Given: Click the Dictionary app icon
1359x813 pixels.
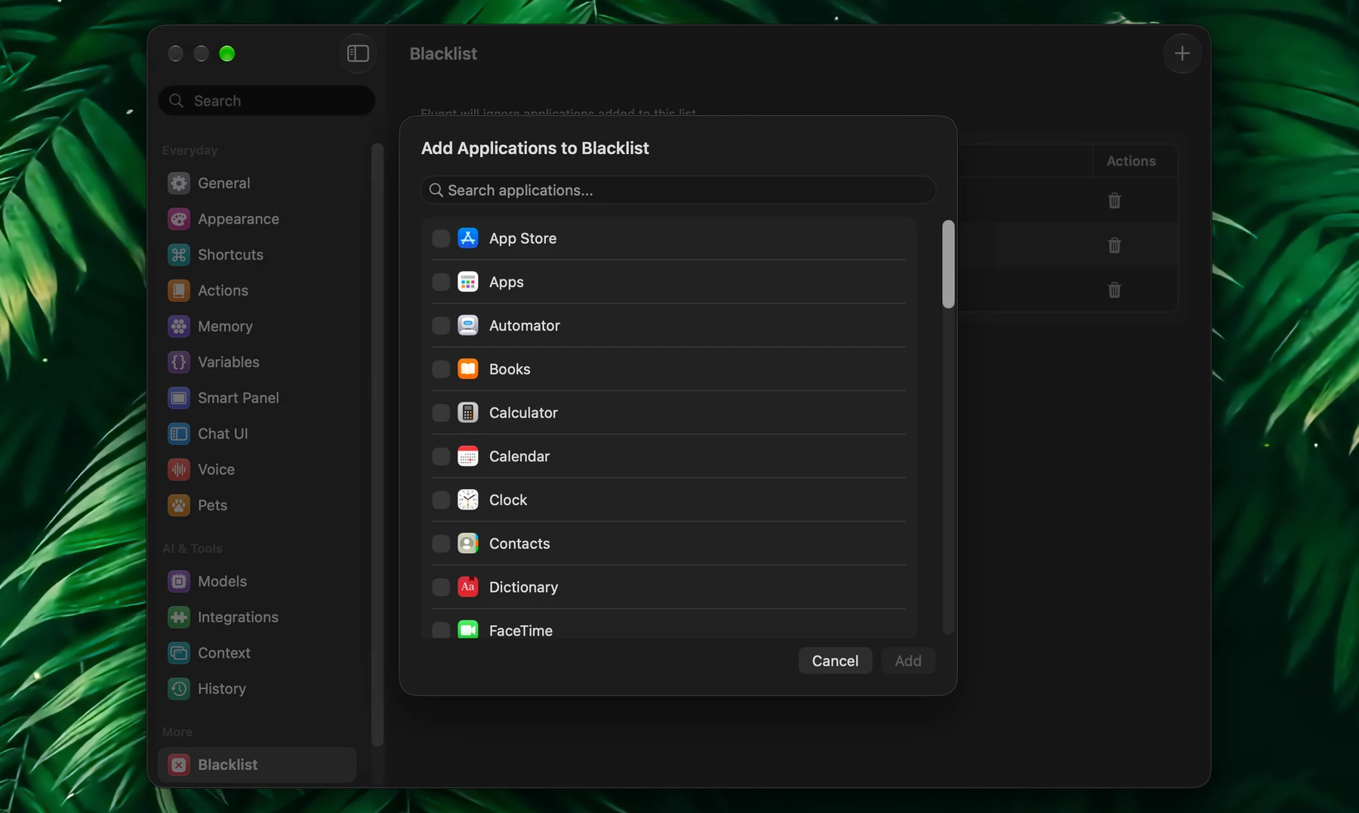Looking at the screenshot, I should 468,587.
